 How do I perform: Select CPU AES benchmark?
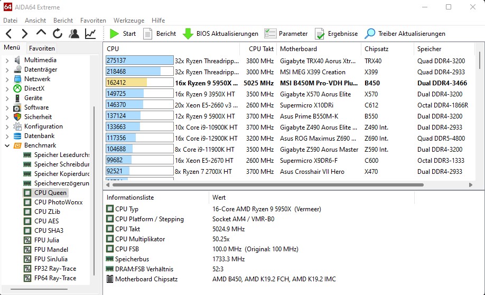click(x=46, y=221)
